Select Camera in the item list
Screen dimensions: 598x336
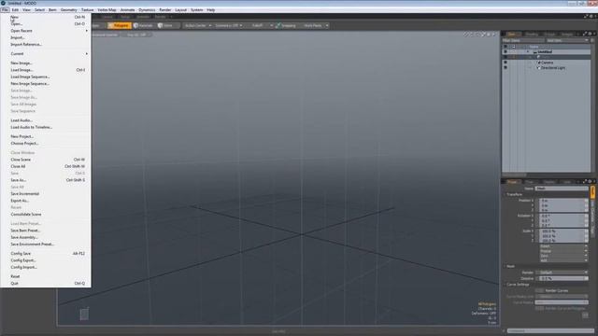(x=547, y=63)
